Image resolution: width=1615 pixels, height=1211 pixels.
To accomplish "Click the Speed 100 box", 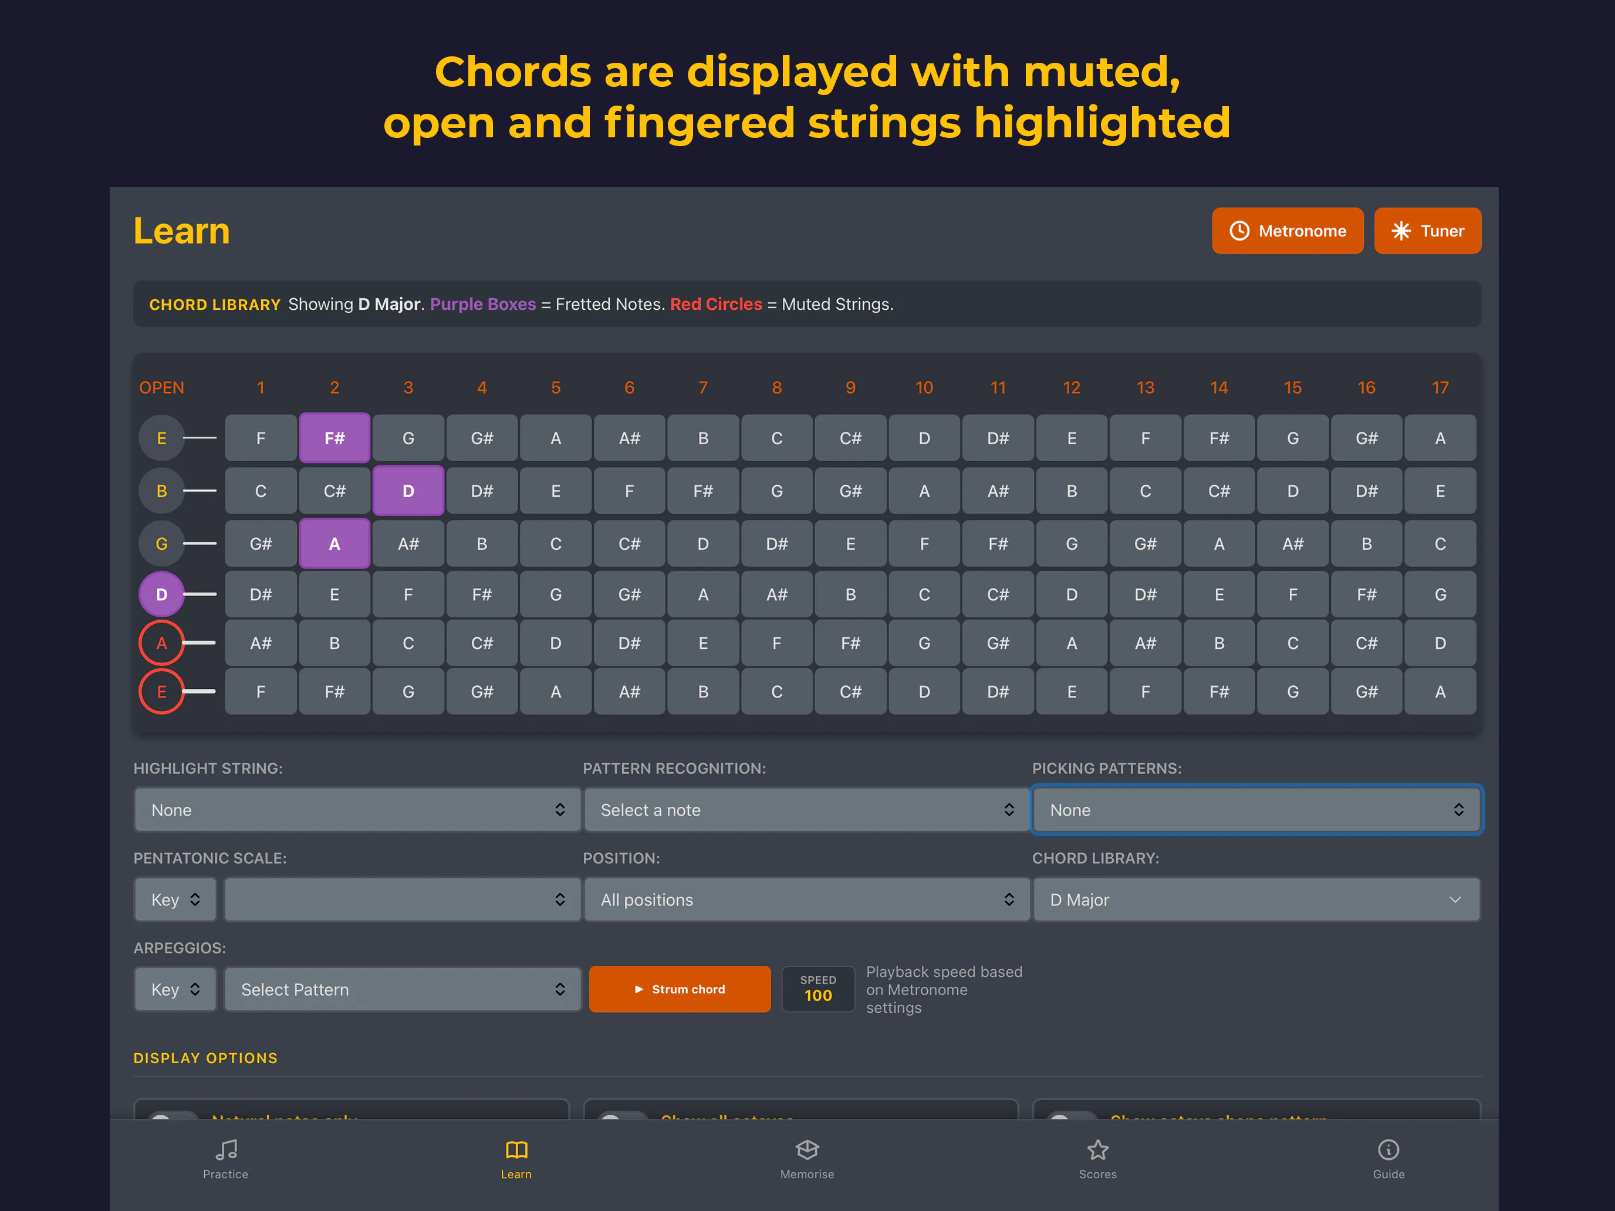I will (x=817, y=989).
